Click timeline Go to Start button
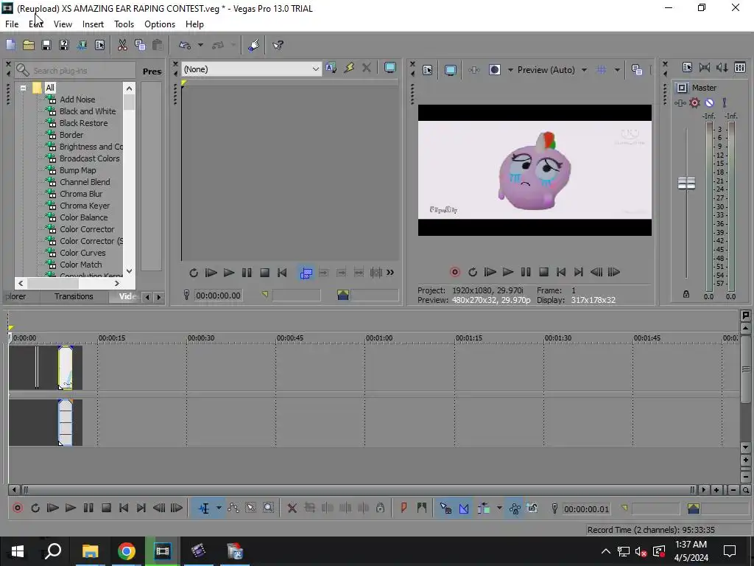 [124, 508]
